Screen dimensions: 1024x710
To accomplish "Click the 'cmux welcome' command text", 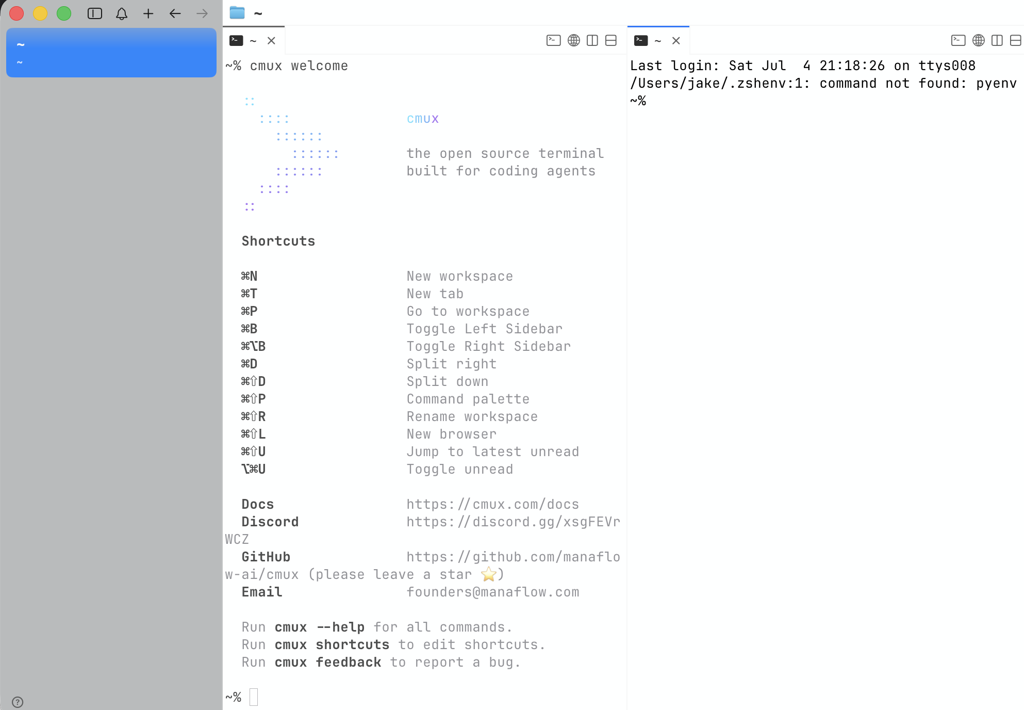I will click(x=299, y=66).
